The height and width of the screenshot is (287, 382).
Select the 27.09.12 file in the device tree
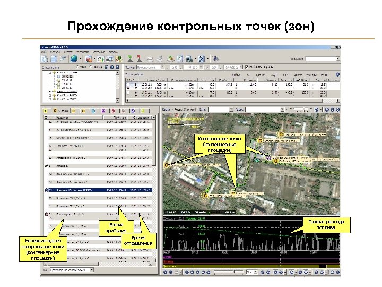click(66, 84)
